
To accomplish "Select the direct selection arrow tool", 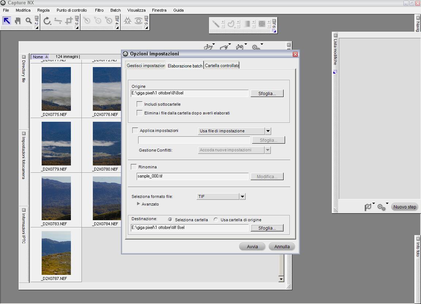I will (7, 21).
